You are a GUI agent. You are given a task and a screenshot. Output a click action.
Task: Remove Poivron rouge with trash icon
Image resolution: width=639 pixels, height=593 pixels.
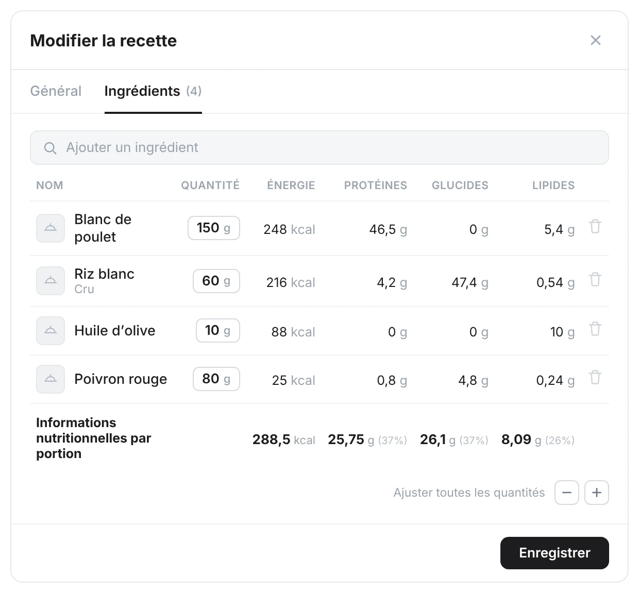point(595,378)
